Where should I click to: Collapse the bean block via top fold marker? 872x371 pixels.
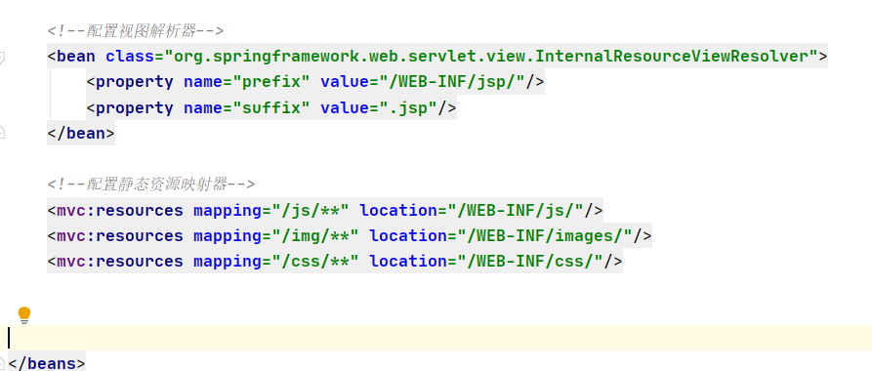point(2,57)
